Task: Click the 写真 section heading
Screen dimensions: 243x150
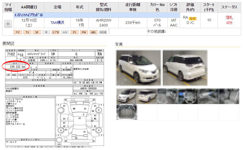Action: [119, 44]
